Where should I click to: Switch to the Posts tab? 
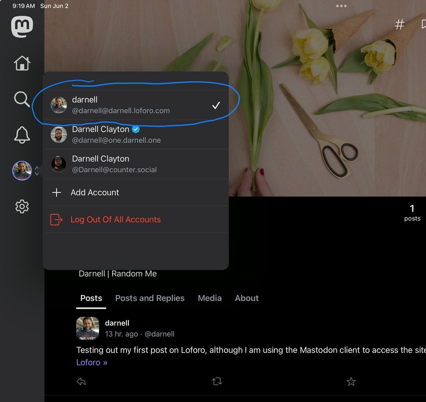(91, 298)
